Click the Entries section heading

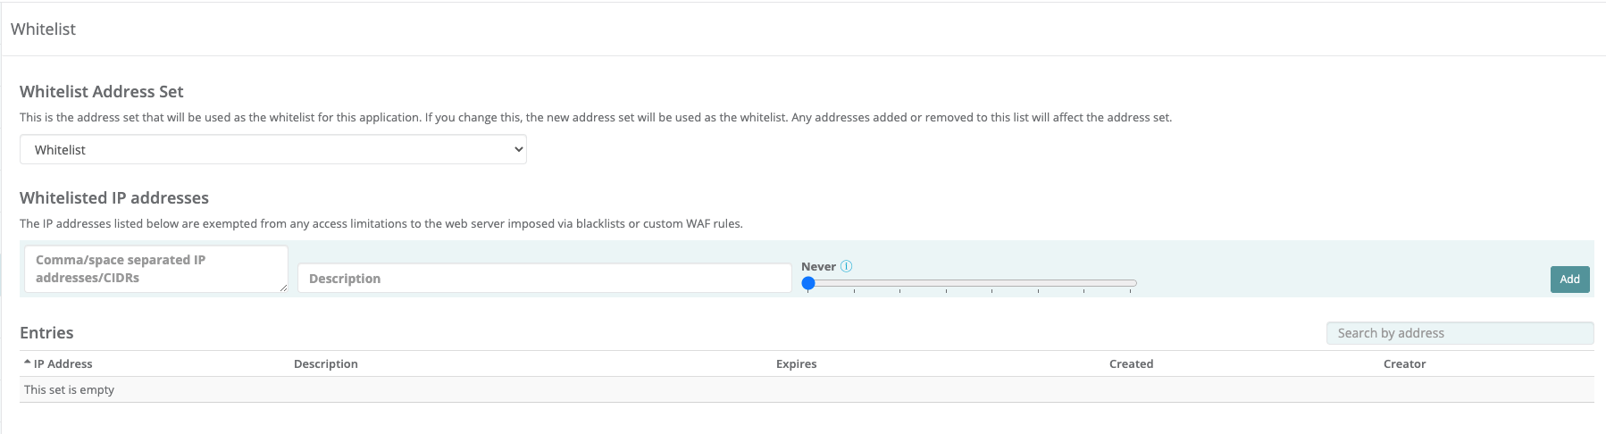point(46,333)
